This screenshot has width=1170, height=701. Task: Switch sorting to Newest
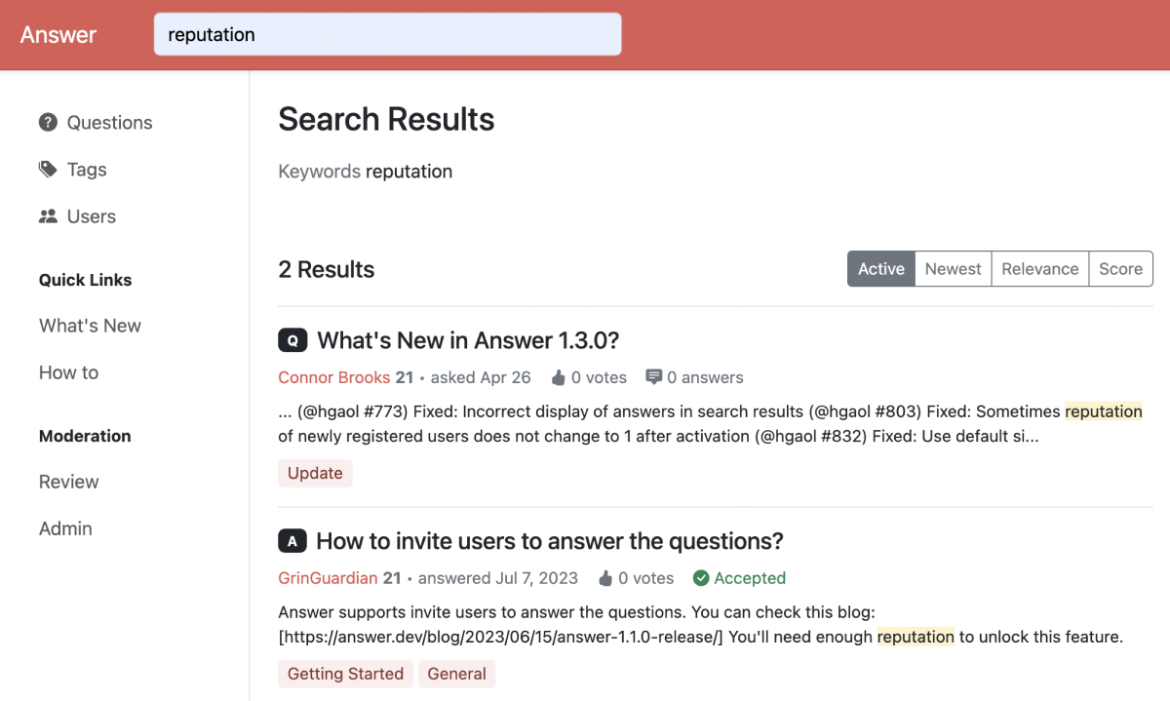point(953,268)
